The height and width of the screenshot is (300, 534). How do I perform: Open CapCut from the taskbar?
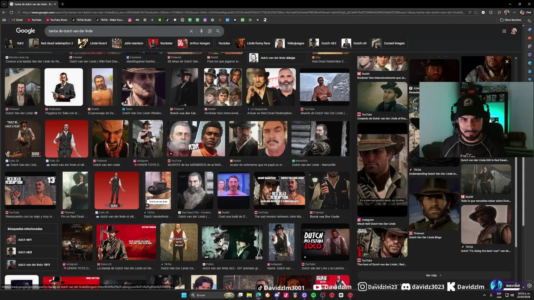coord(341,295)
